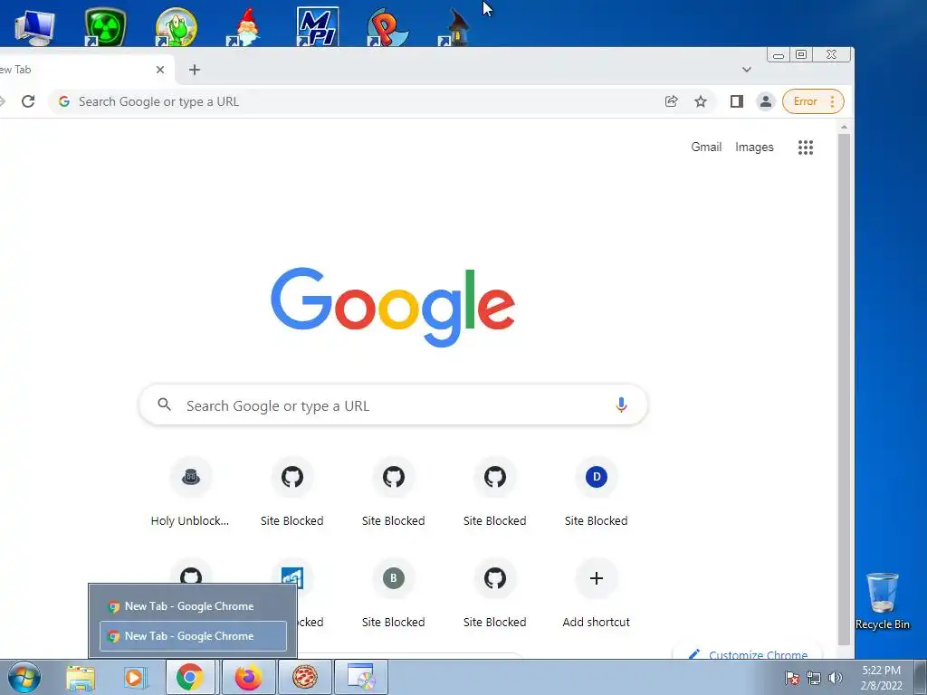Image resolution: width=927 pixels, height=695 pixels.
Task: Close the New Tab tab
Action: [x=160, y=70]
